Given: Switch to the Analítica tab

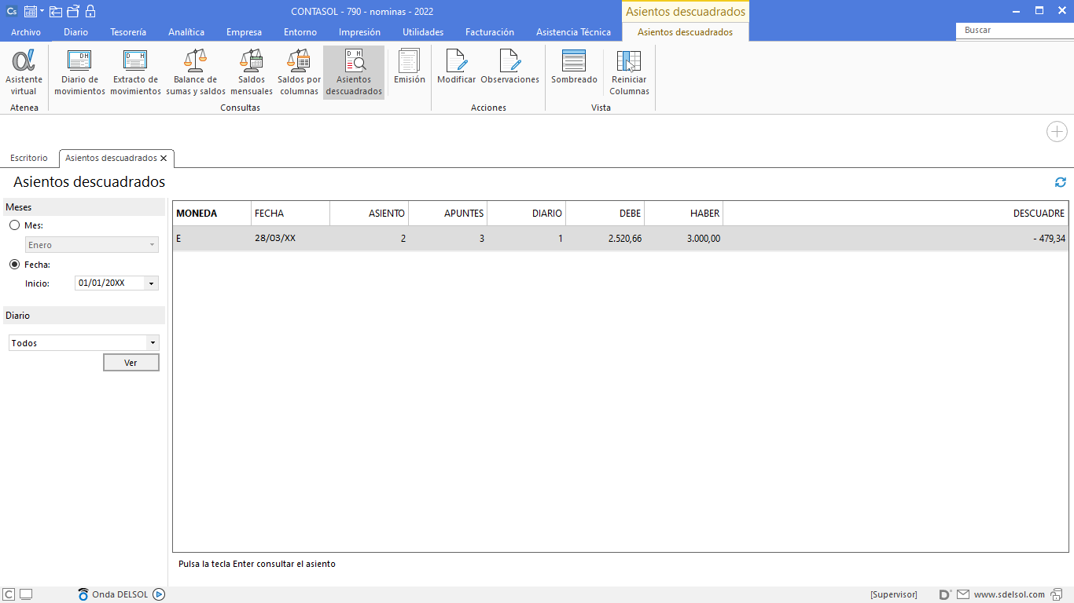Looking at the screenshot, I should click(186, 32).
